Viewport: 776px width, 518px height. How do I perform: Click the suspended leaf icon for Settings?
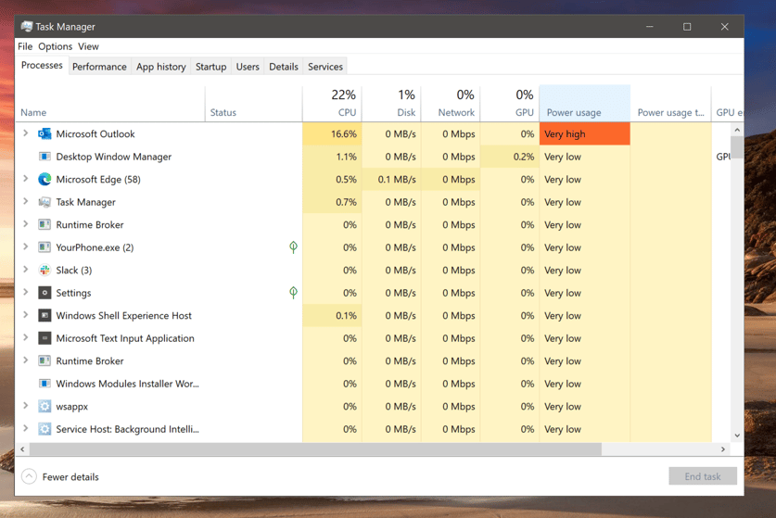[294, 293]
